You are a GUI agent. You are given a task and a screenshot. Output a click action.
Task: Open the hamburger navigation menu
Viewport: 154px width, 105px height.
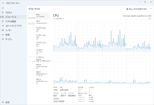[3, 8]
